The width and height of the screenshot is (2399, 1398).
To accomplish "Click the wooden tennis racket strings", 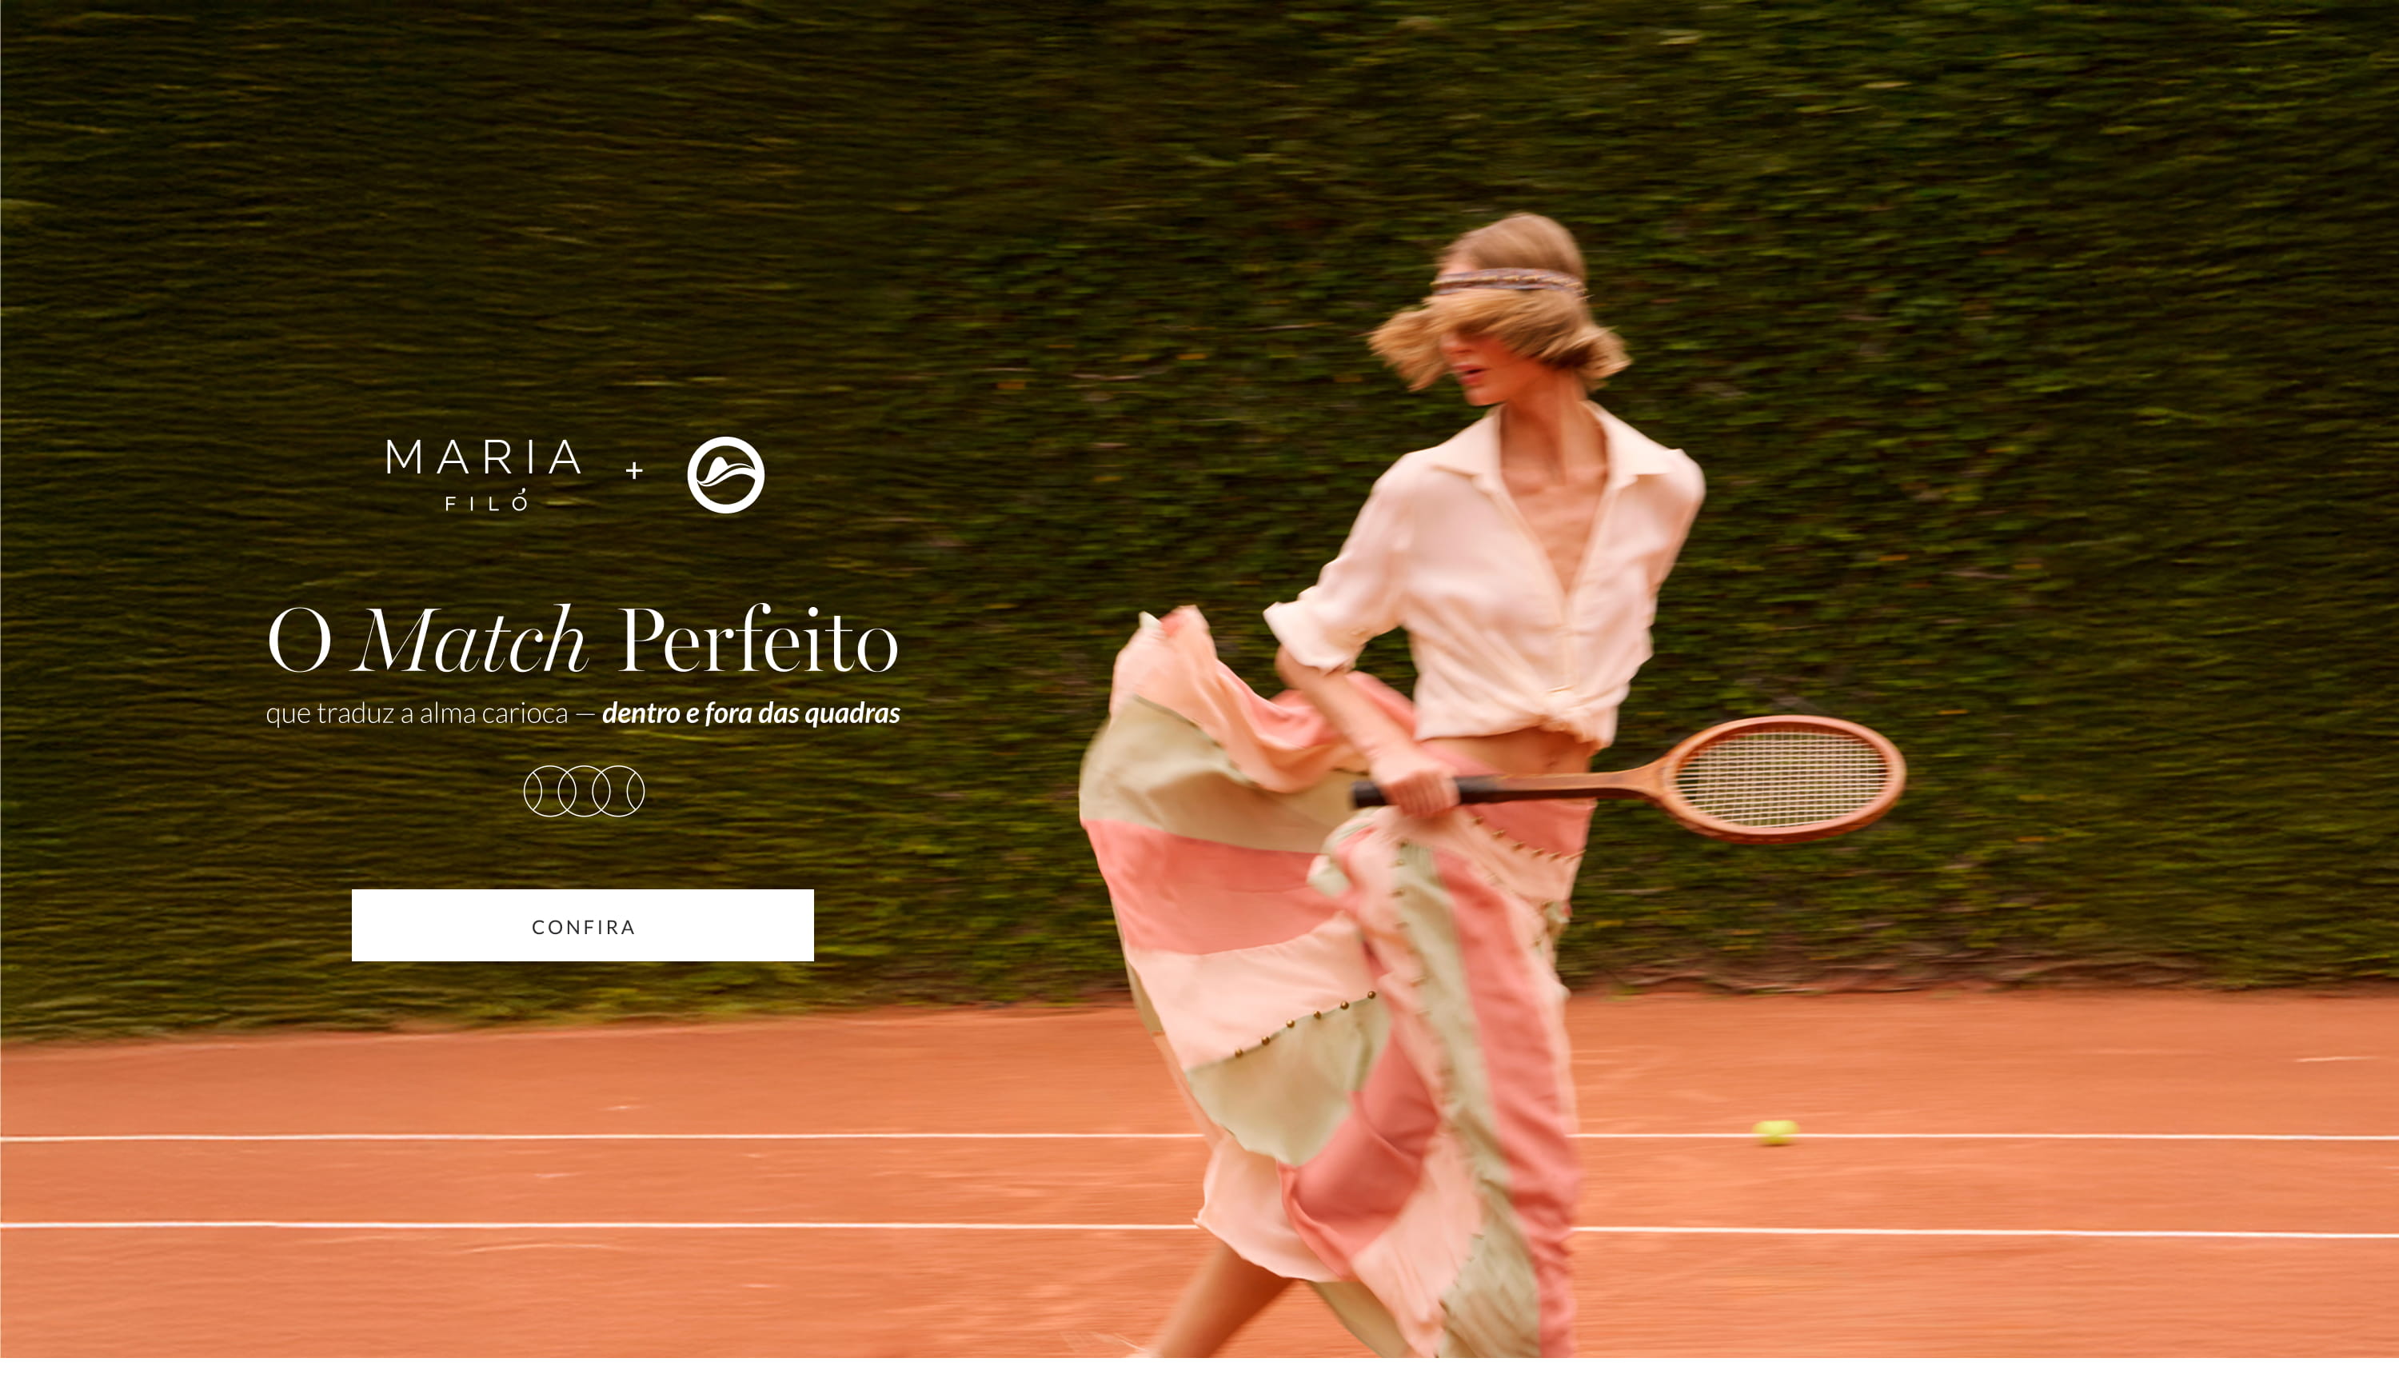I will coord(1782,777).
